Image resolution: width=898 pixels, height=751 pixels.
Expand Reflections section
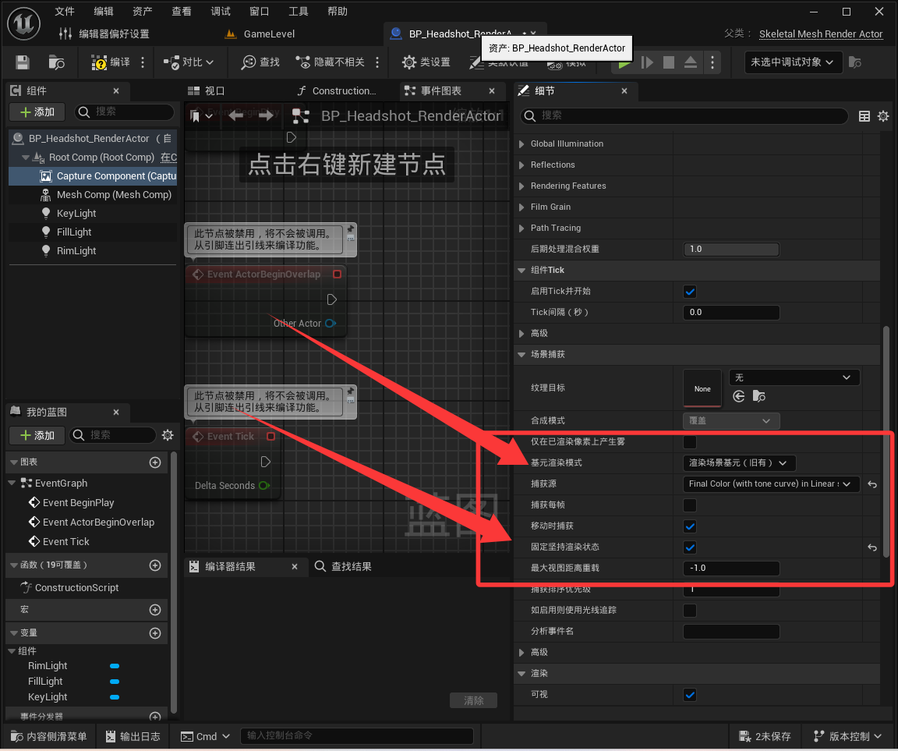(521, 165)
